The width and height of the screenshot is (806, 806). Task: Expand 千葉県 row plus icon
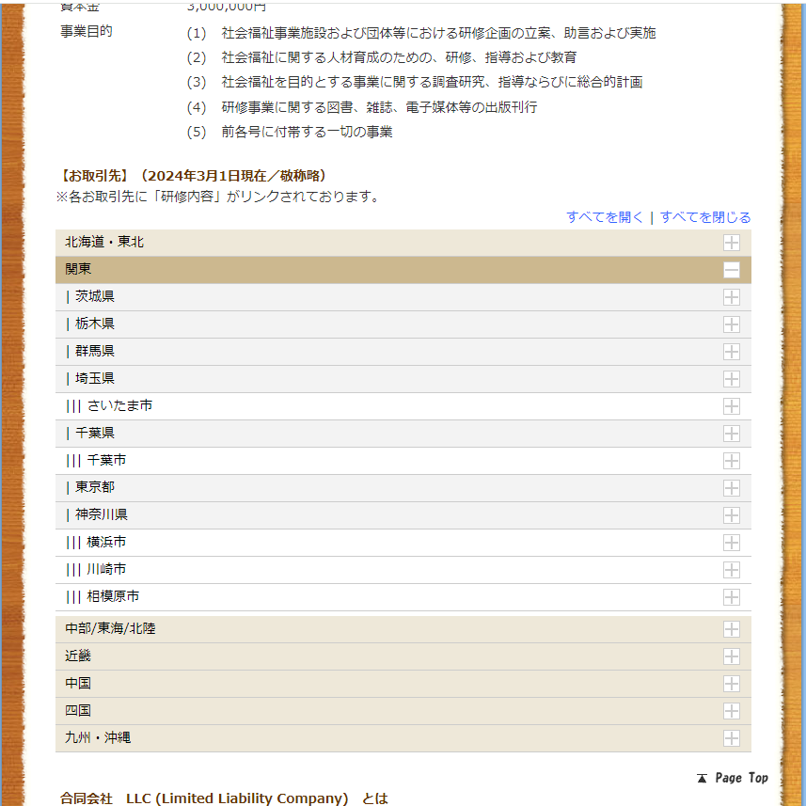pos(731,434)
